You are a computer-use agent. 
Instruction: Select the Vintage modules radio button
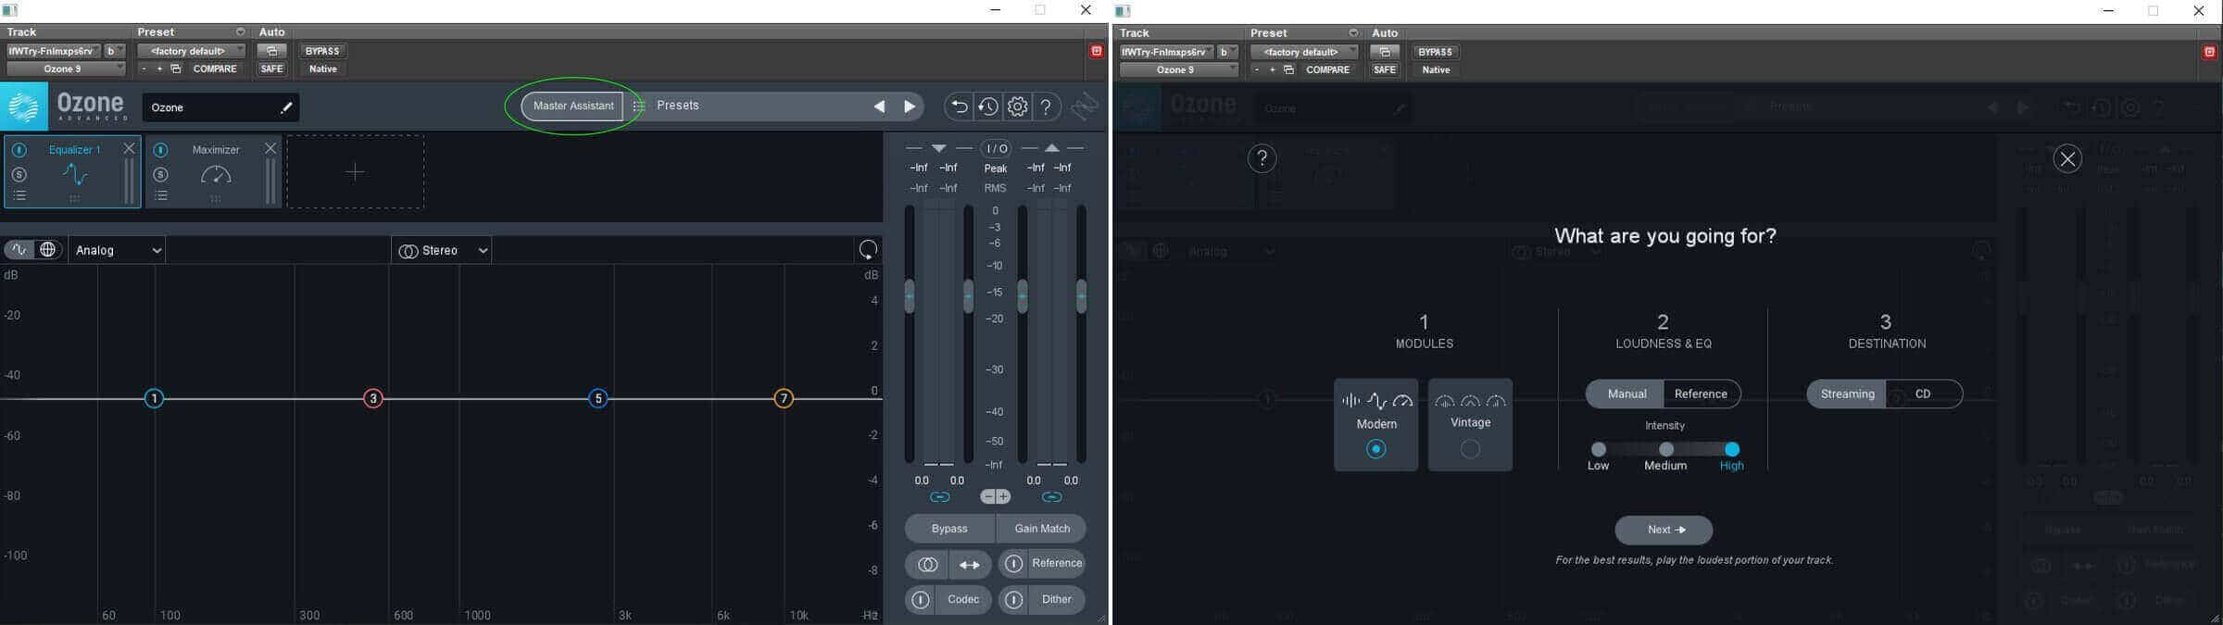pyautogui.click(x=1470, y=449)
